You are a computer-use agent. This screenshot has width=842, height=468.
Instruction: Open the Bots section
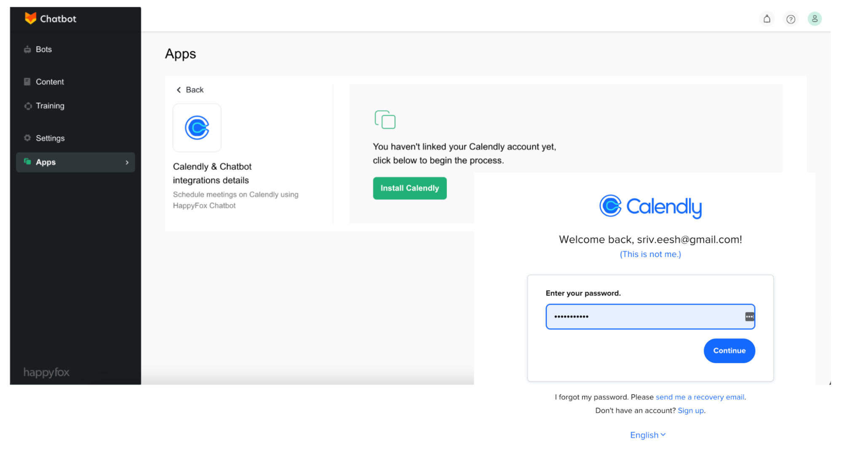click(x=44, y=49)
